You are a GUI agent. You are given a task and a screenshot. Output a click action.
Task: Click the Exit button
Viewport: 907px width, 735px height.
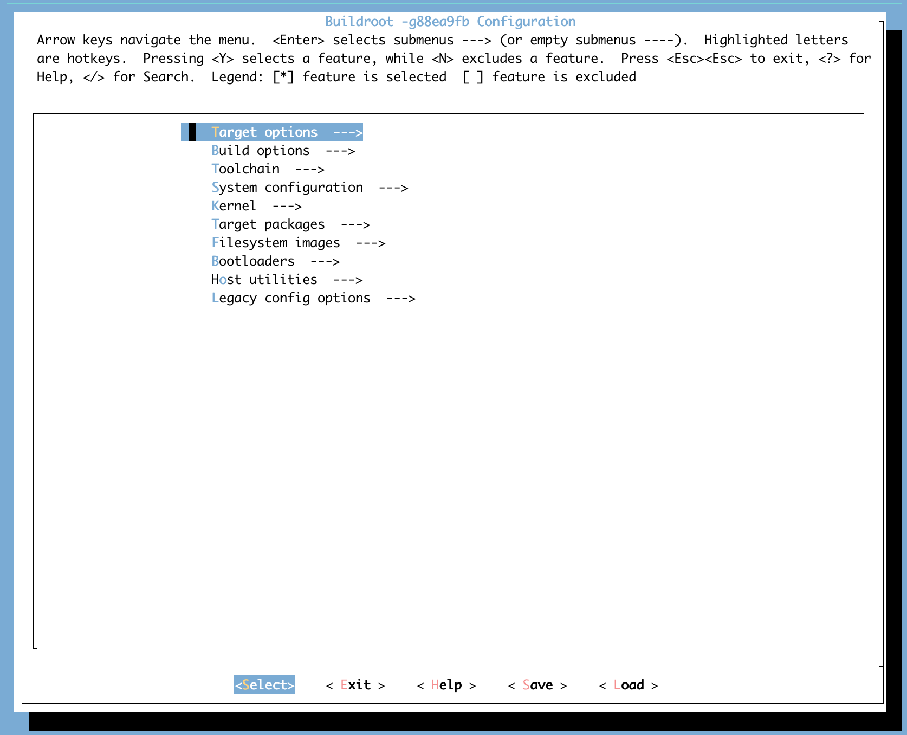(355, 685)
